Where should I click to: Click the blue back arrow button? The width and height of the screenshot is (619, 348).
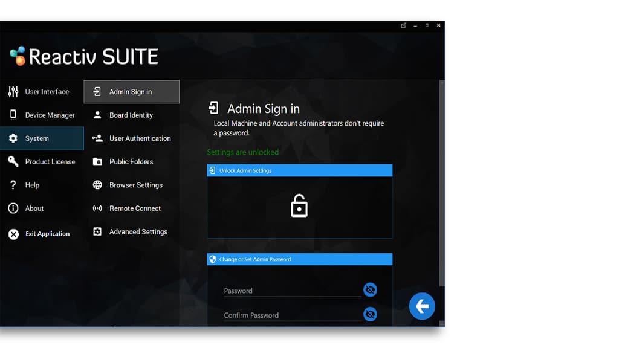(421, 306)
